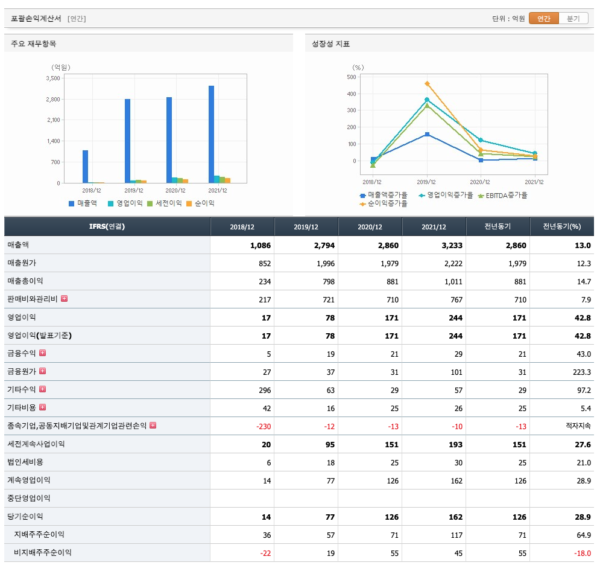Toggle 순이익 legend swatch in bar chart
Screen dimensions: 597x568
point(189,203)
